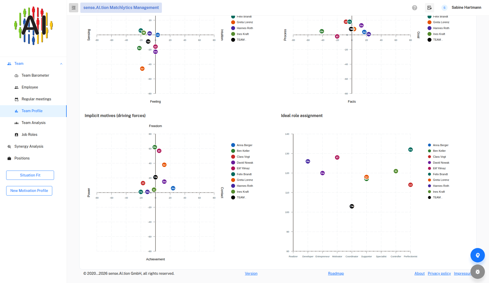The height and width of the screenshot is (283, 489).
Task: Click the Team Barometer gauge icon
Action: point(16,76)
